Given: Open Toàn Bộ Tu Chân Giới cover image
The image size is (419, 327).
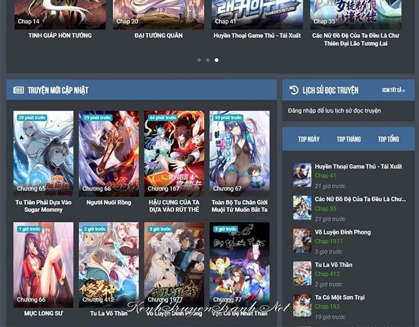Looking at the screenshot, I should point(240,153).
